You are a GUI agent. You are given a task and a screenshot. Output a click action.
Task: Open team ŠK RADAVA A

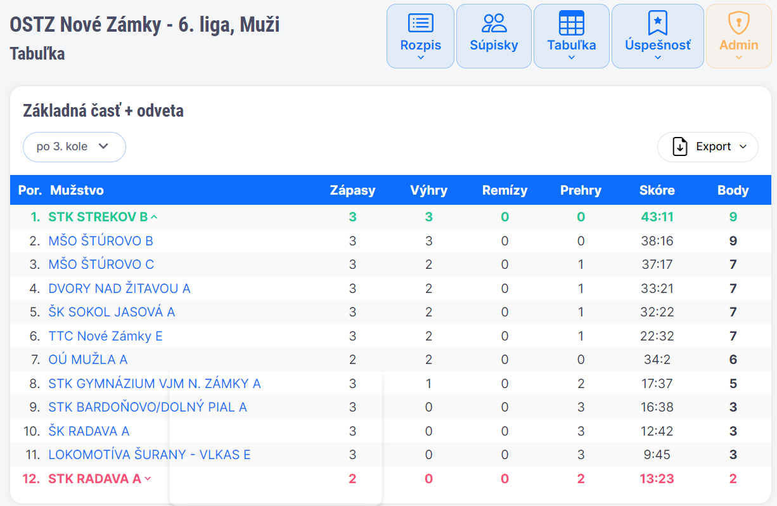89,431
